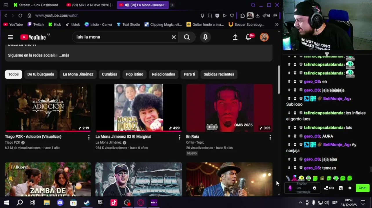This screenshot has width=372, height=208.
Task: Go back with the browser back arrow
Action: click(6, 15)
